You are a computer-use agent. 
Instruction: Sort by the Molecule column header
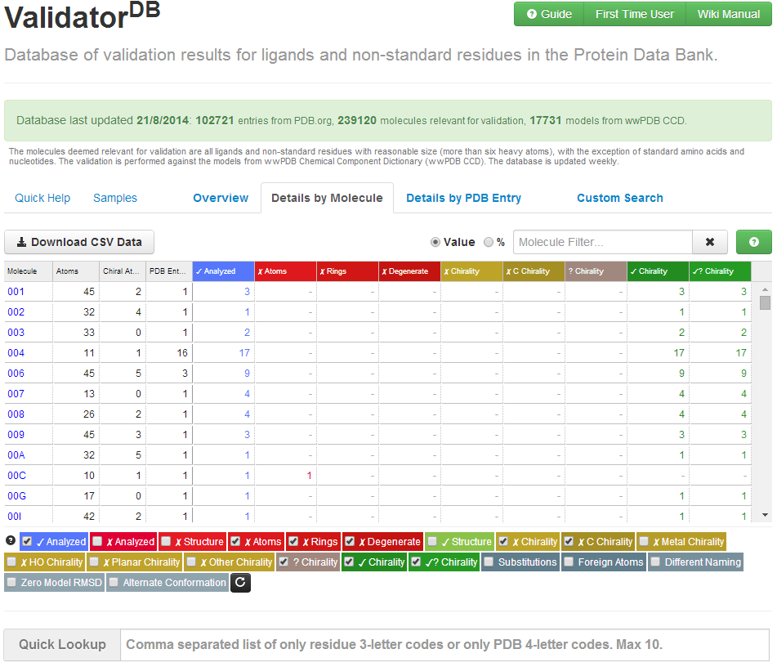[x=29, y=271]
